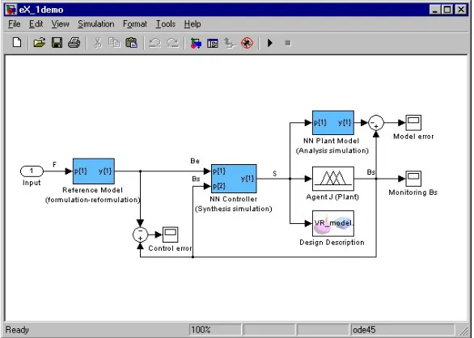Click the Paste clipboard icon

(132, 43)
